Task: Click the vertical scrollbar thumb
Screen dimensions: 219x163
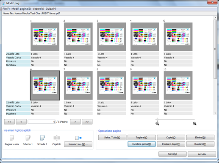Action: coord(215,49)
